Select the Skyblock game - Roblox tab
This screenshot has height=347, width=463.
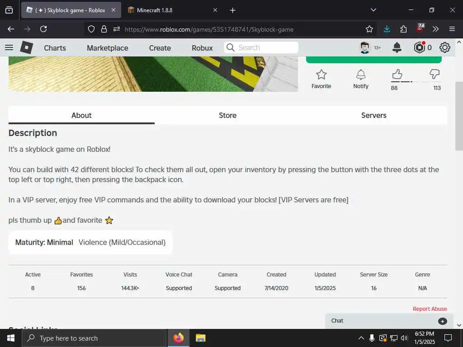pos(71,10)
